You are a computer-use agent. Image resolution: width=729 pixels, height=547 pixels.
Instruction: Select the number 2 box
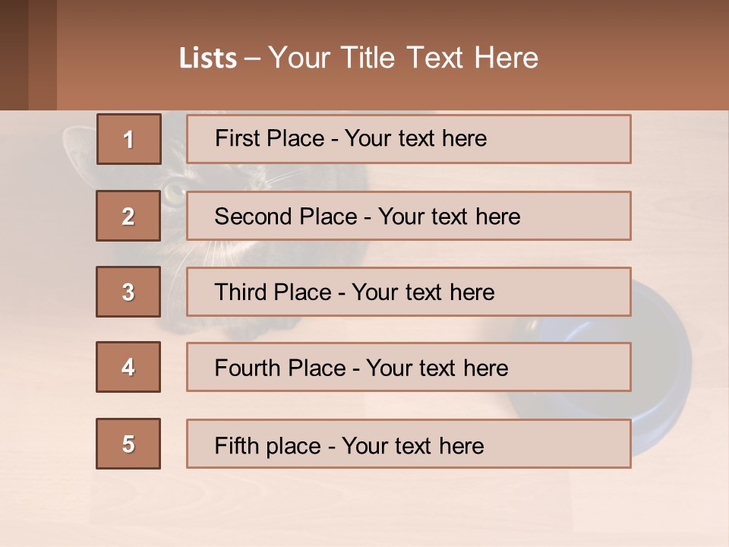pos(128,216)
